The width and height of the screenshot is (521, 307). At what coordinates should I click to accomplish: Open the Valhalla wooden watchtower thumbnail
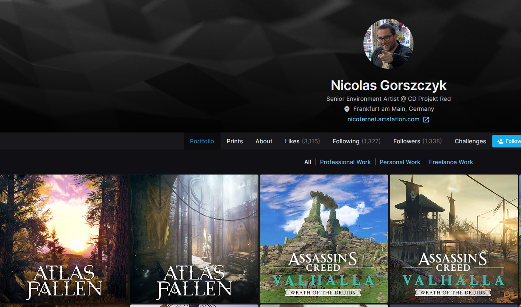point(454,239)
